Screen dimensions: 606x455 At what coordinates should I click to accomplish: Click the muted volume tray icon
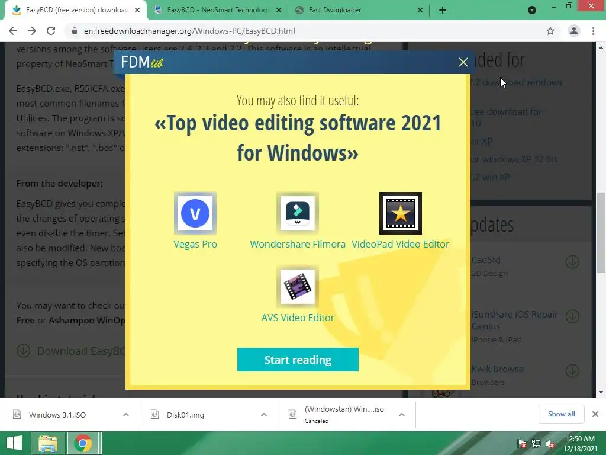(x=550, y=444)
